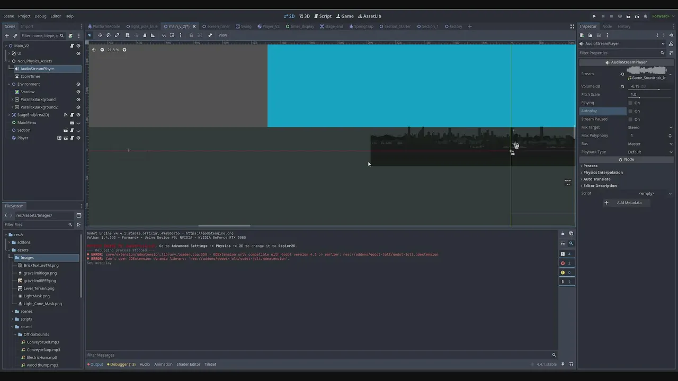Select the Move Mode tool
The image size is (678, 381).
point(100,35)
